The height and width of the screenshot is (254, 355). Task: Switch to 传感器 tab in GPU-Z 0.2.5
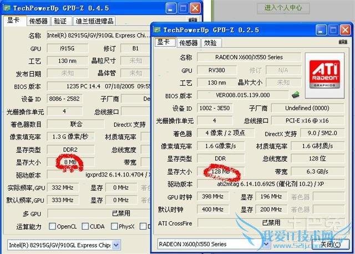[x=189, y=43]
